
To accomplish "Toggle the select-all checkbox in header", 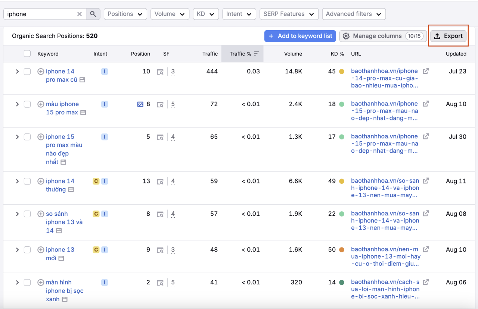I will coord(27,54).
